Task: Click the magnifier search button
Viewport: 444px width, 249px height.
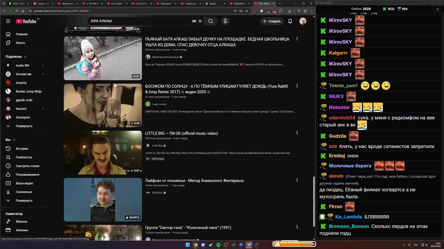Action: click(211, 21)
